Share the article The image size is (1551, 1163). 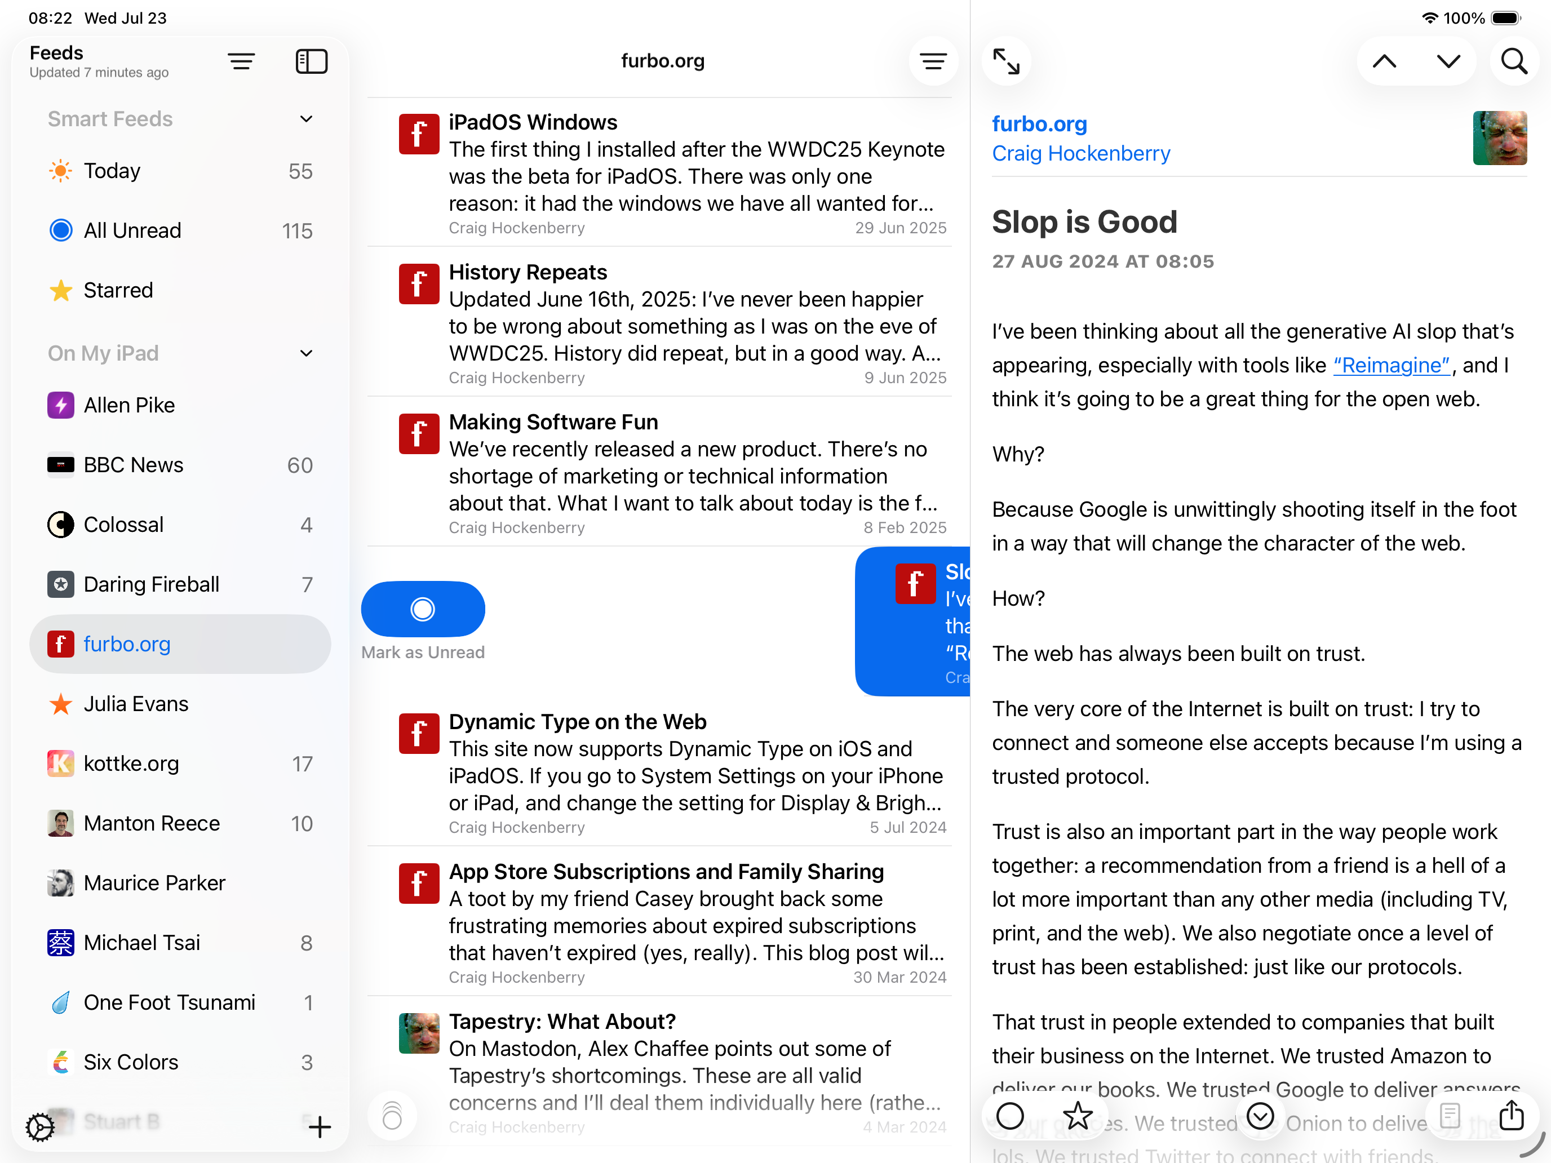1511,1115
